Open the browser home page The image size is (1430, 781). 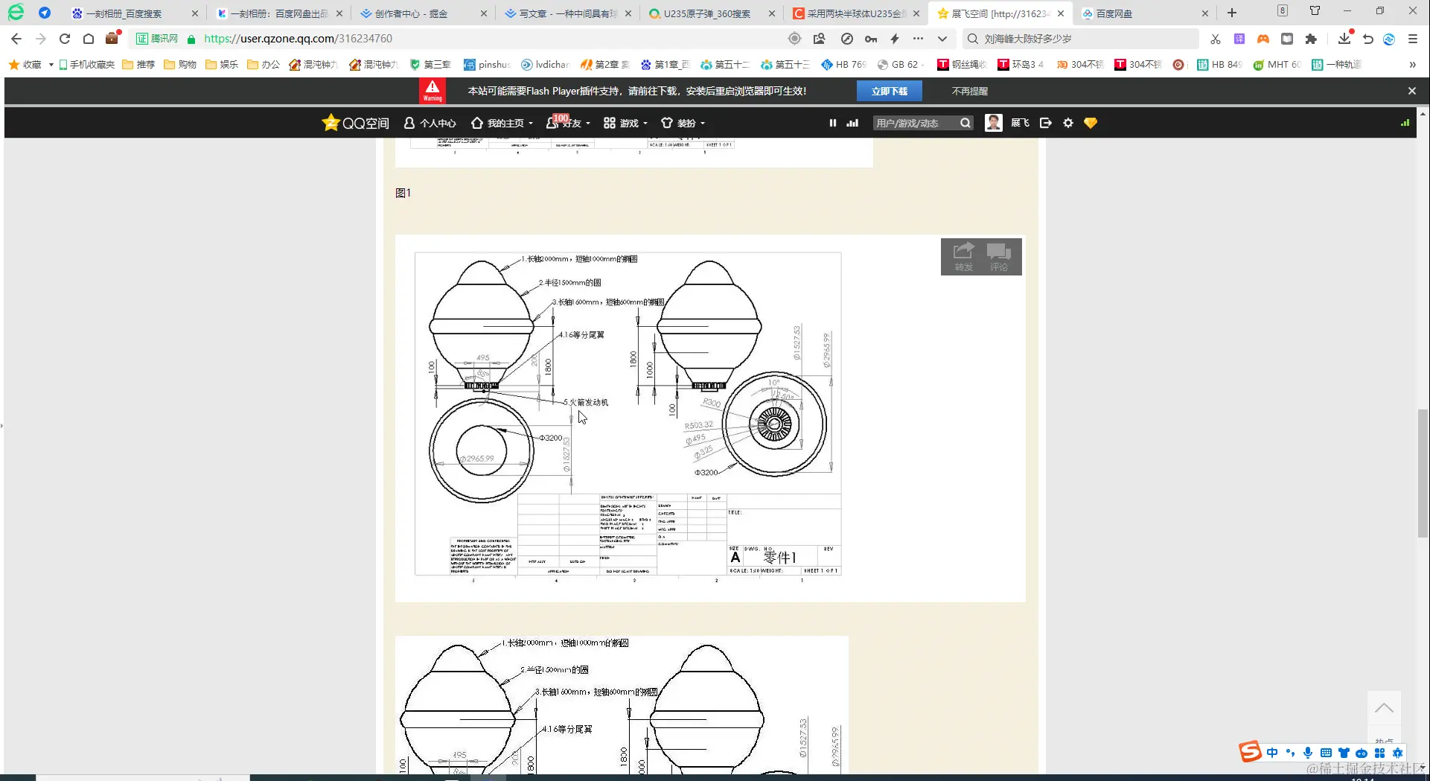tap(89, 39)
